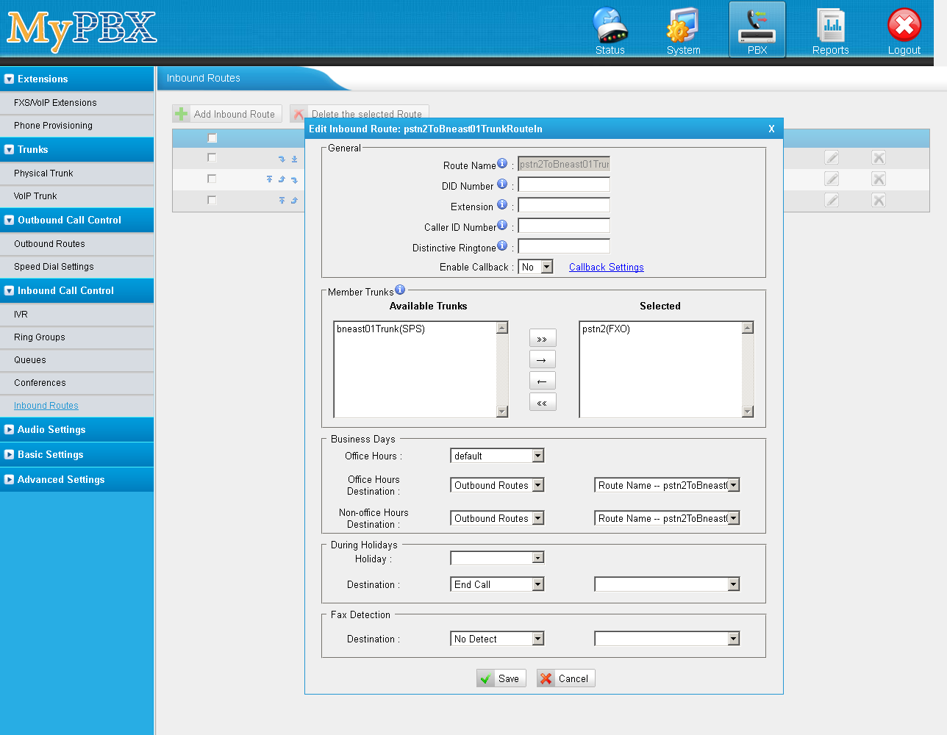Click into the Caller ID Number field
Viewport: 947px width, 735px height.
tap(564, 226)
